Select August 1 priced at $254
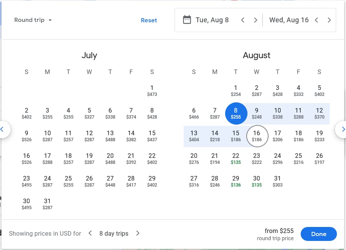Screen dimensions: 346x250 [x=236, y=91]
